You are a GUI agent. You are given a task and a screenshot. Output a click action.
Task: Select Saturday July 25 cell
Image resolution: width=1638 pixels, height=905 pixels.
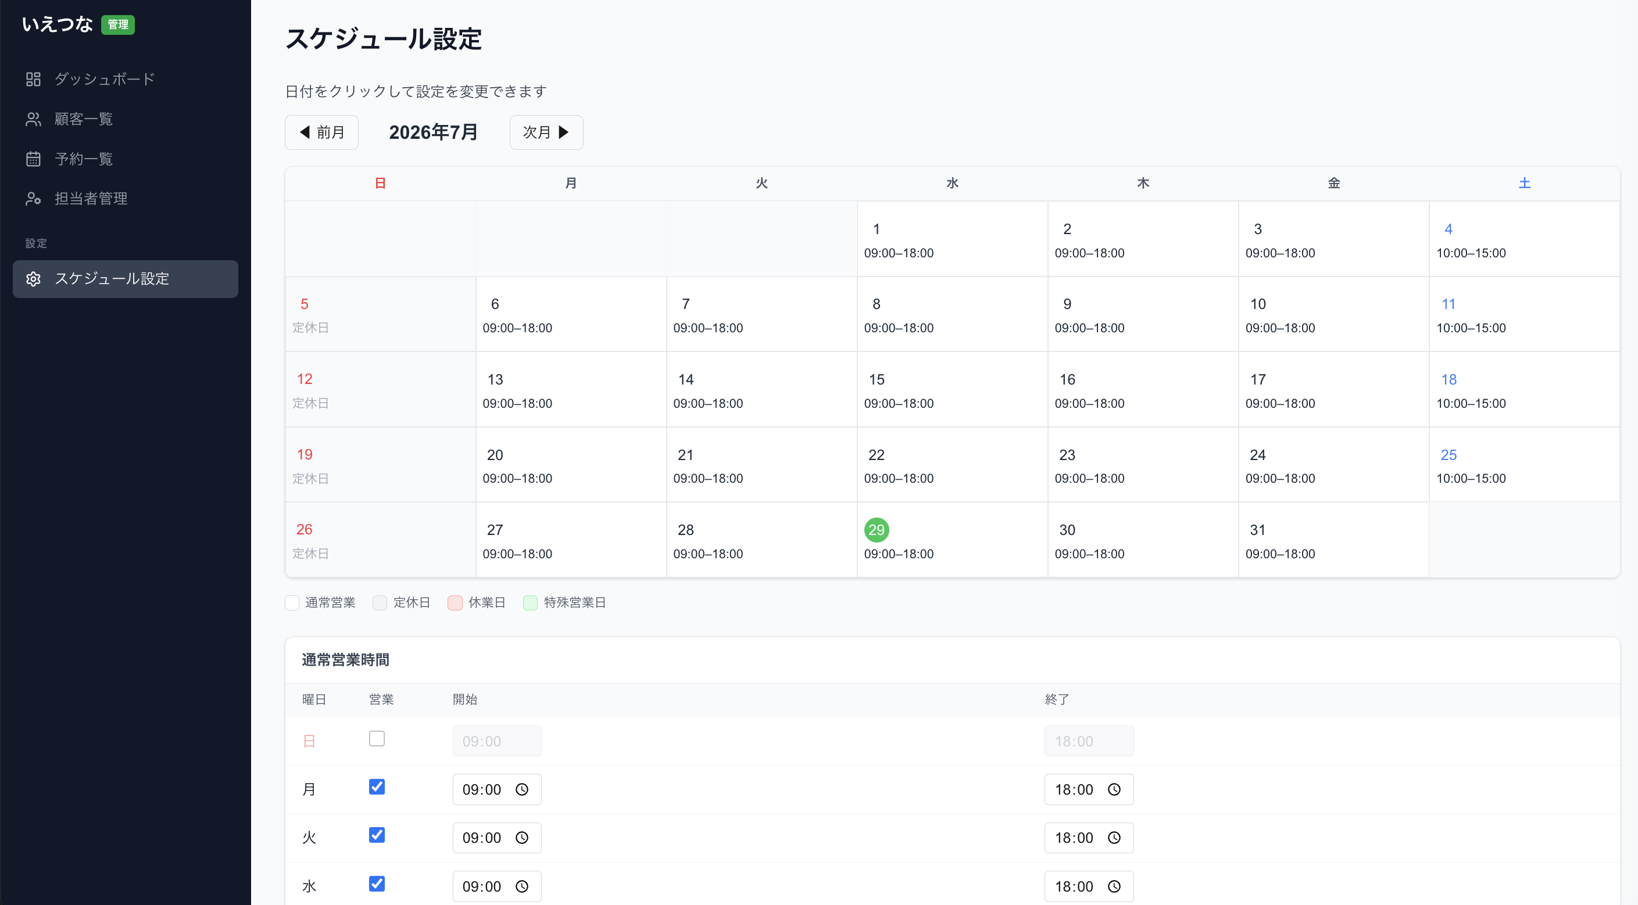[x=1524, y=465]
